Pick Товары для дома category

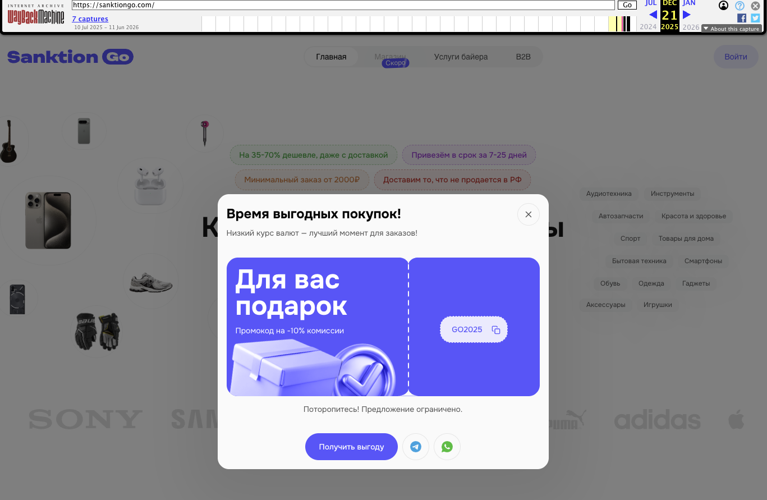point(686,238)
